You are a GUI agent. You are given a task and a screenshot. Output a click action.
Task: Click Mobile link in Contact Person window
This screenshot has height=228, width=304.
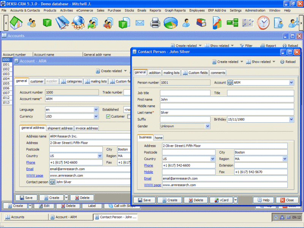(149, 172)
